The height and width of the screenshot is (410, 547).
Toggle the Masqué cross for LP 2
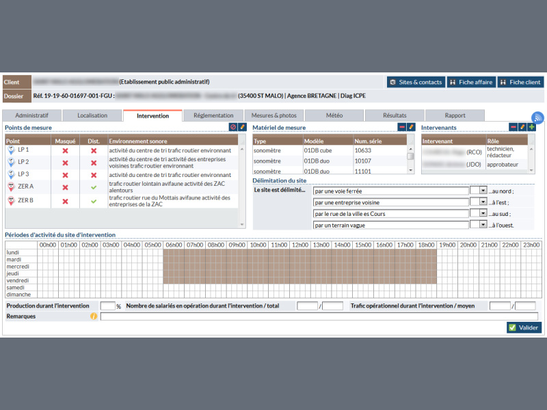click(x=65, y=163)
